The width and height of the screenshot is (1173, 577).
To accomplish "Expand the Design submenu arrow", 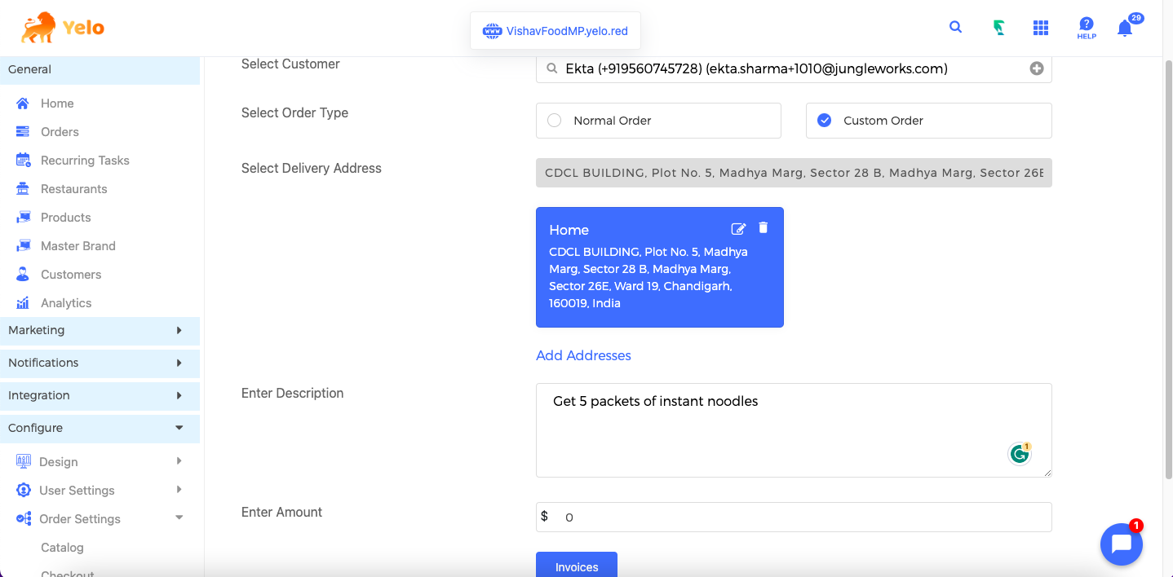I will (179, 461).
